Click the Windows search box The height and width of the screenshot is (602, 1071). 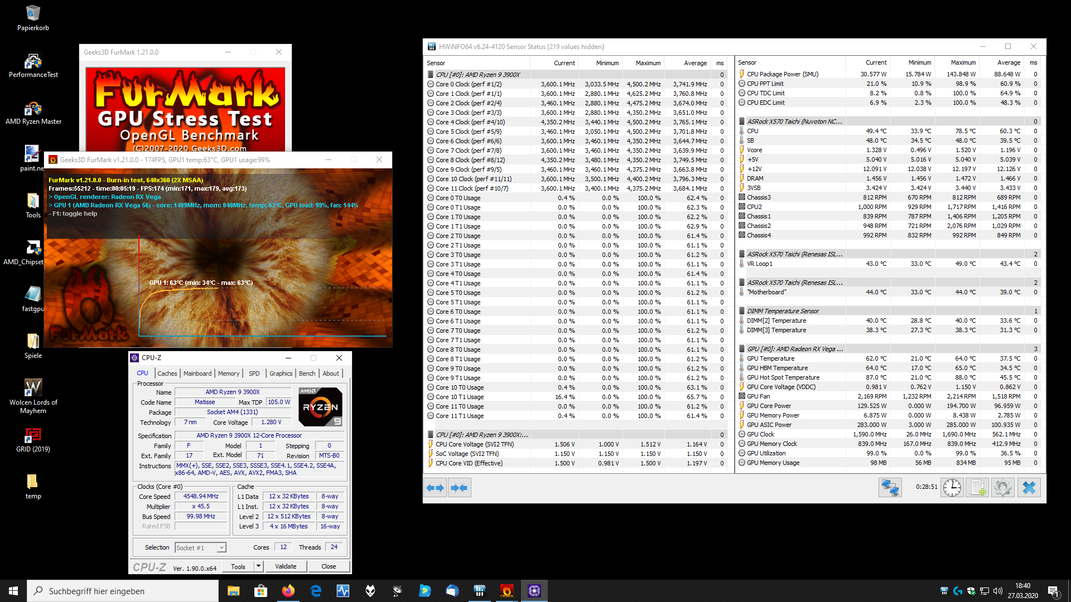[x=123, y=591]
